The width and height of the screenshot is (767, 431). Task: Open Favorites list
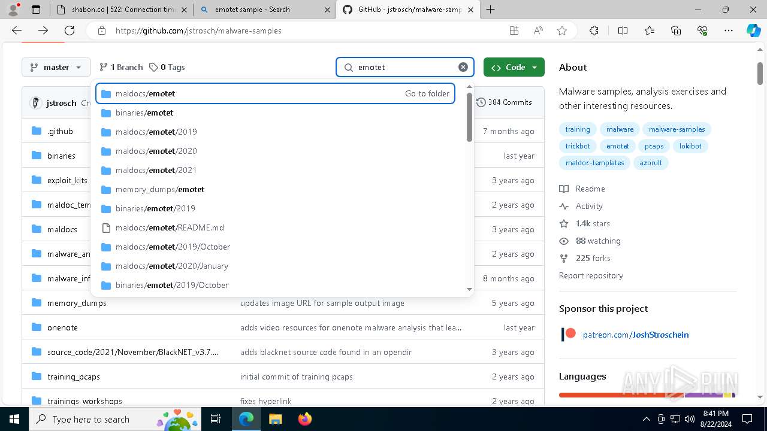650,31
